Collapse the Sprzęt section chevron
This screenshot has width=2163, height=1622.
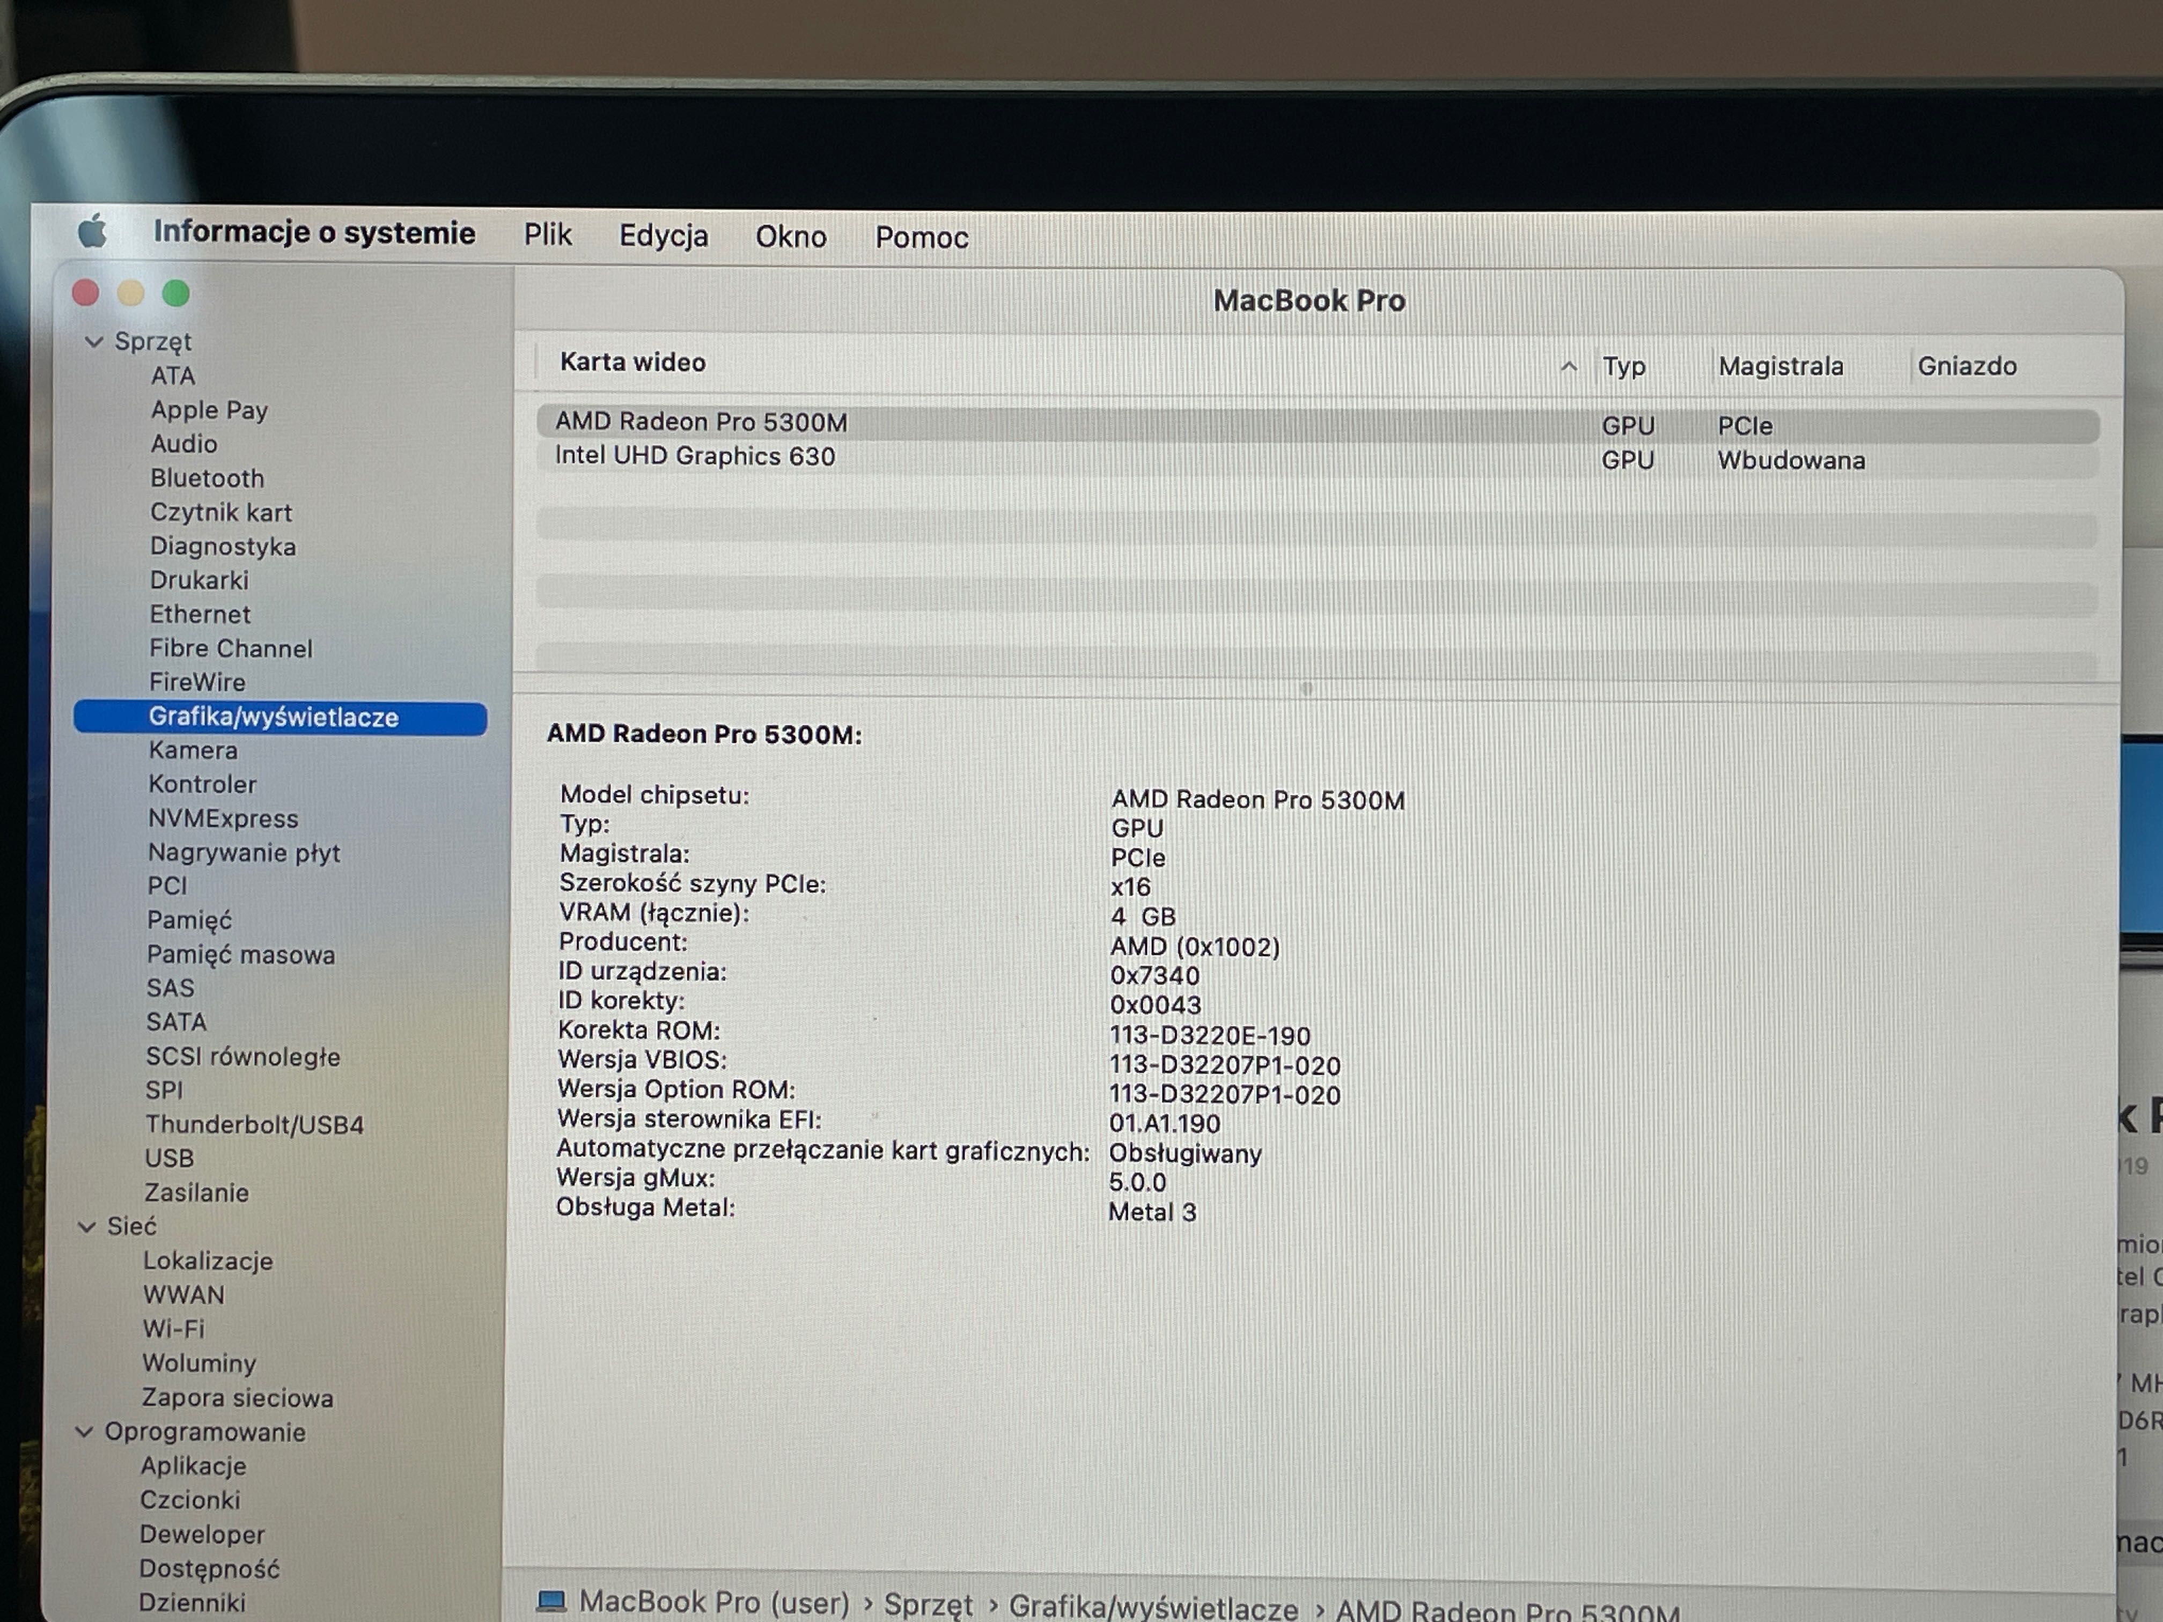point(94,342)
